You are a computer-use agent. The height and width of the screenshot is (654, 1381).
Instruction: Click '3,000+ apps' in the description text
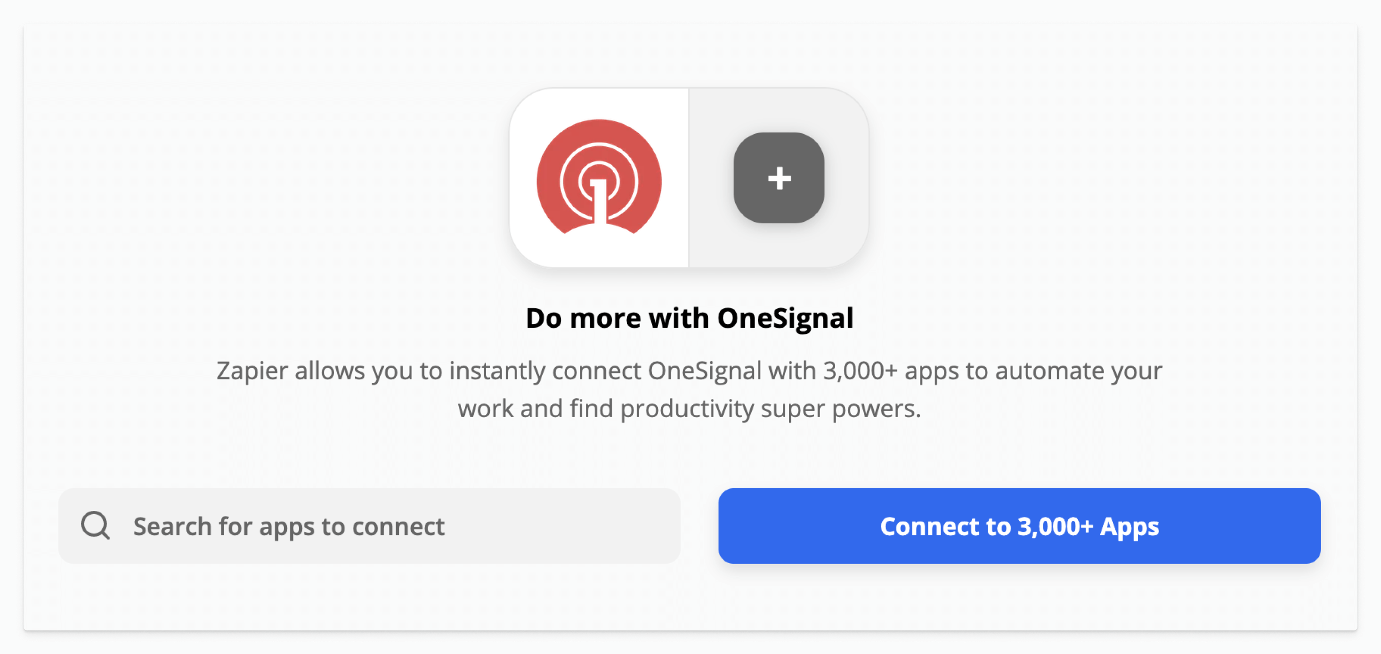[x=891, y=371]
